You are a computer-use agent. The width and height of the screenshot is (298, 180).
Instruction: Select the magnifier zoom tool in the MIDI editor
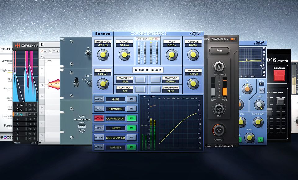[x=57, y=51]
